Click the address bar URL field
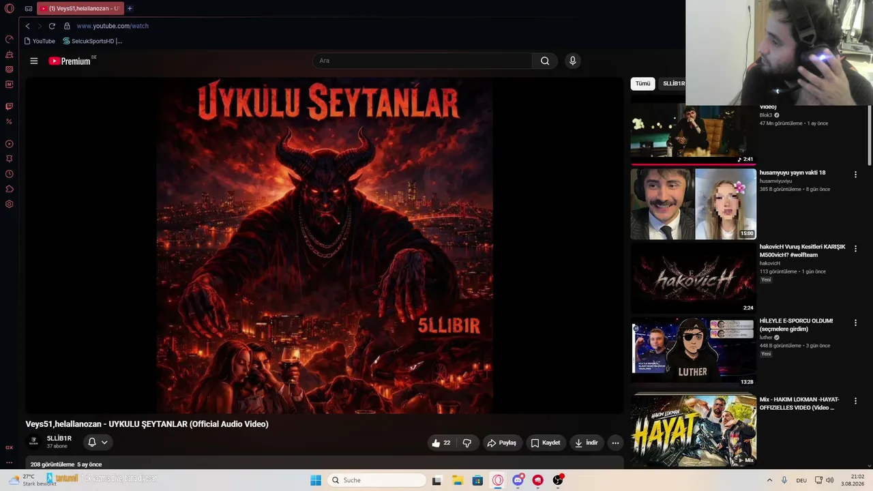873x491 pixels. coord(113,26)
